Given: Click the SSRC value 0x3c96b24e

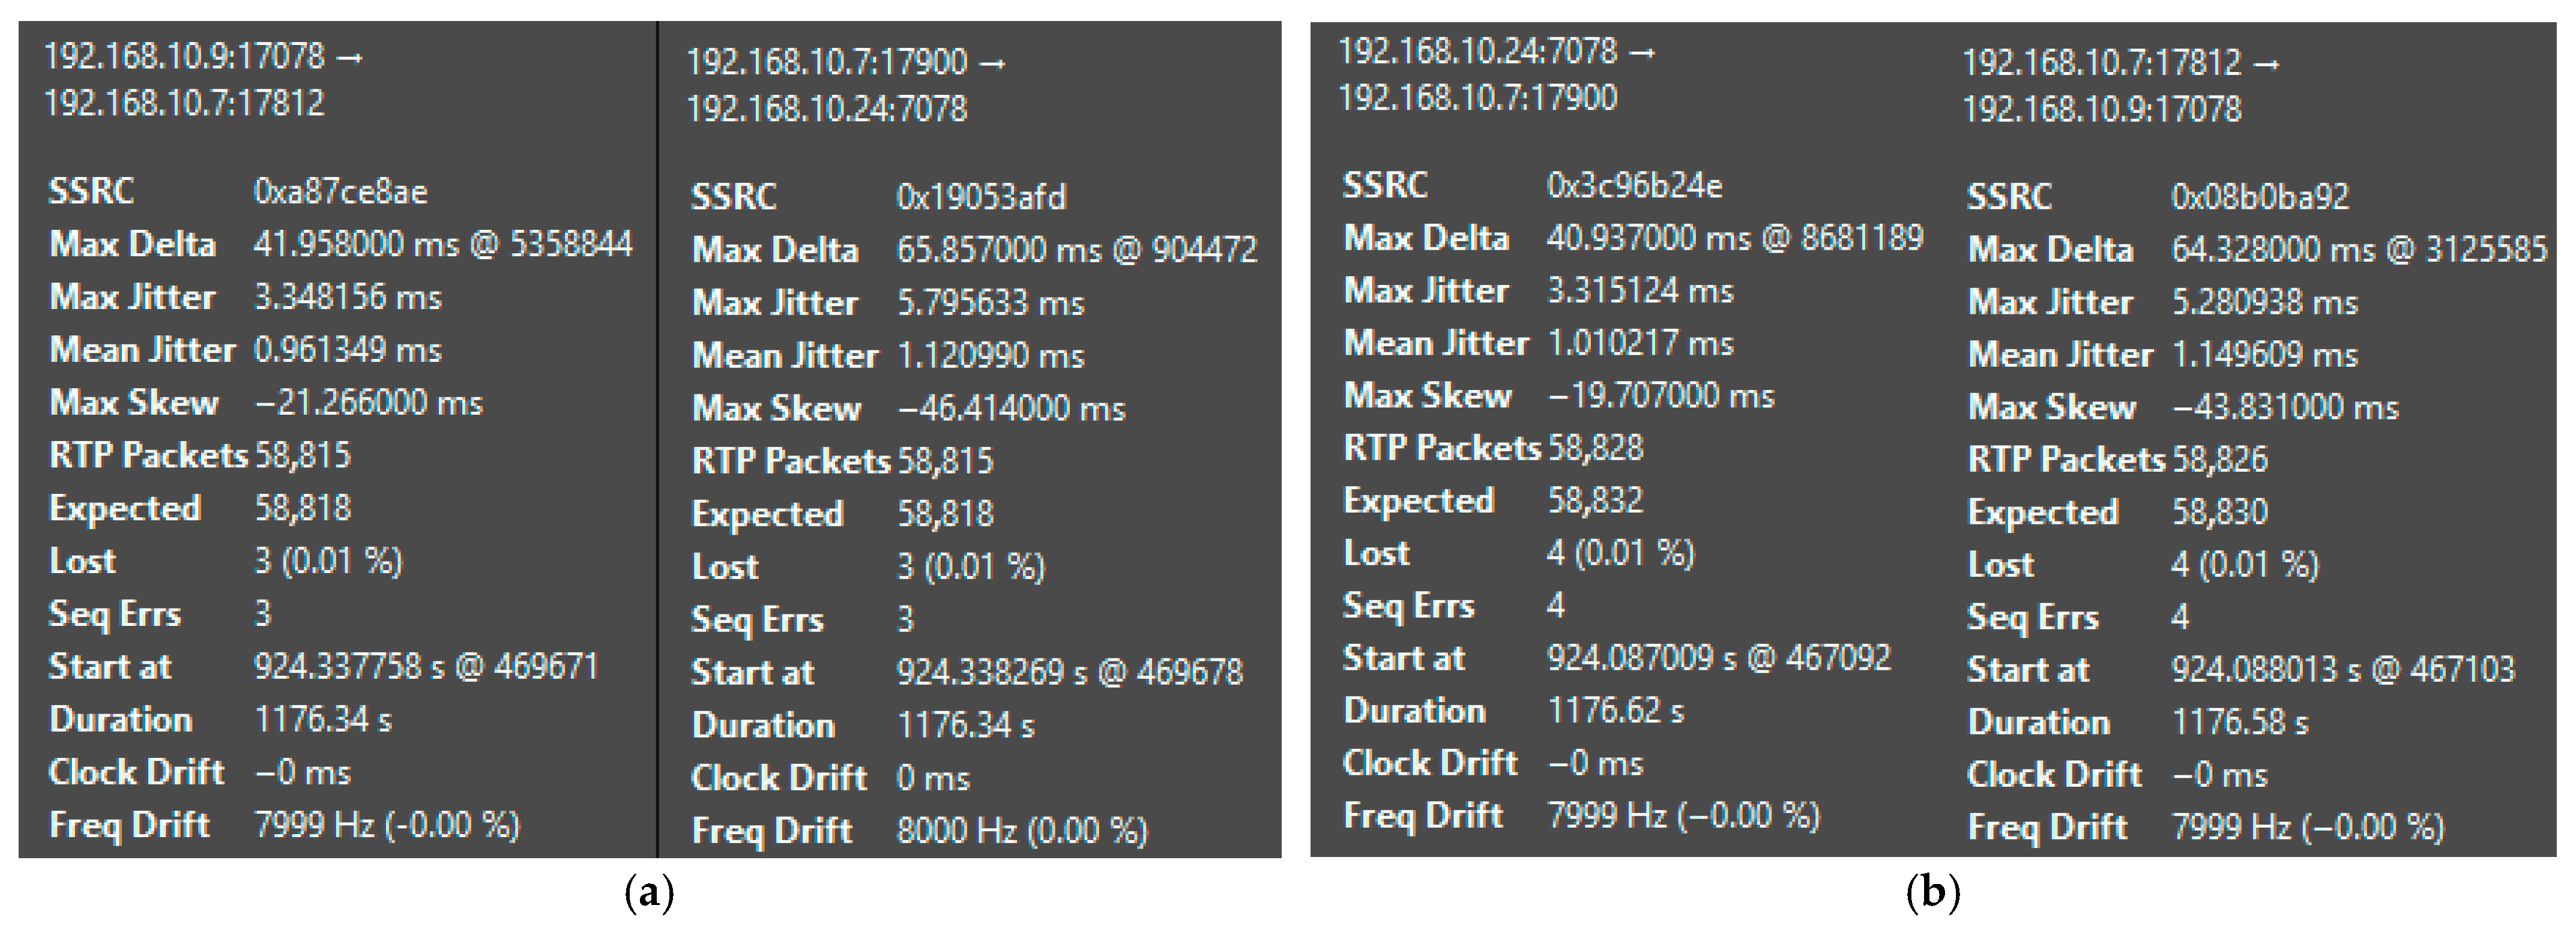Looking at the screenshot, I should click(1634, 186).
